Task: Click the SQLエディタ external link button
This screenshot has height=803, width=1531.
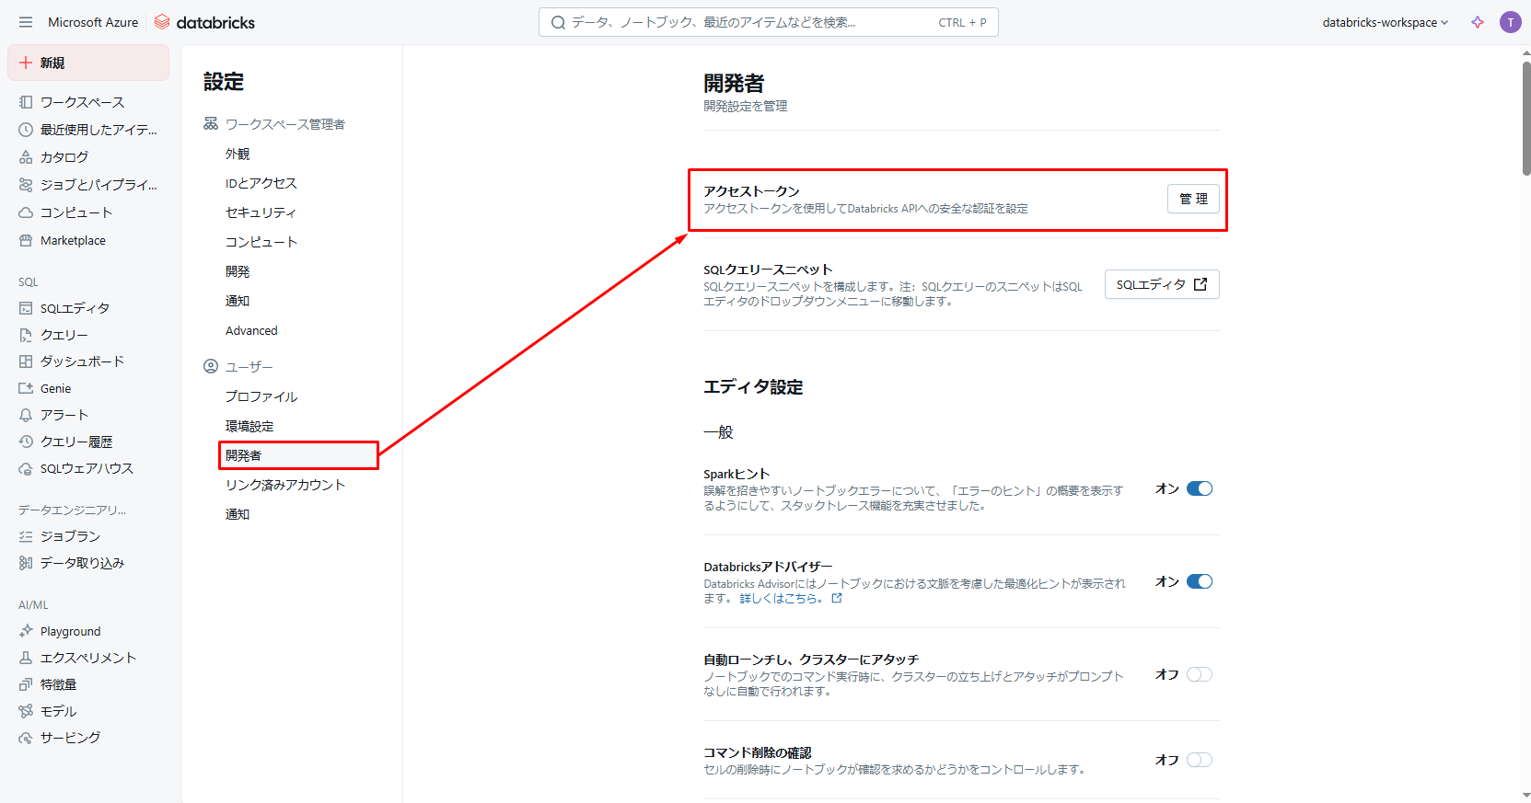Action: click(1161, 284)
